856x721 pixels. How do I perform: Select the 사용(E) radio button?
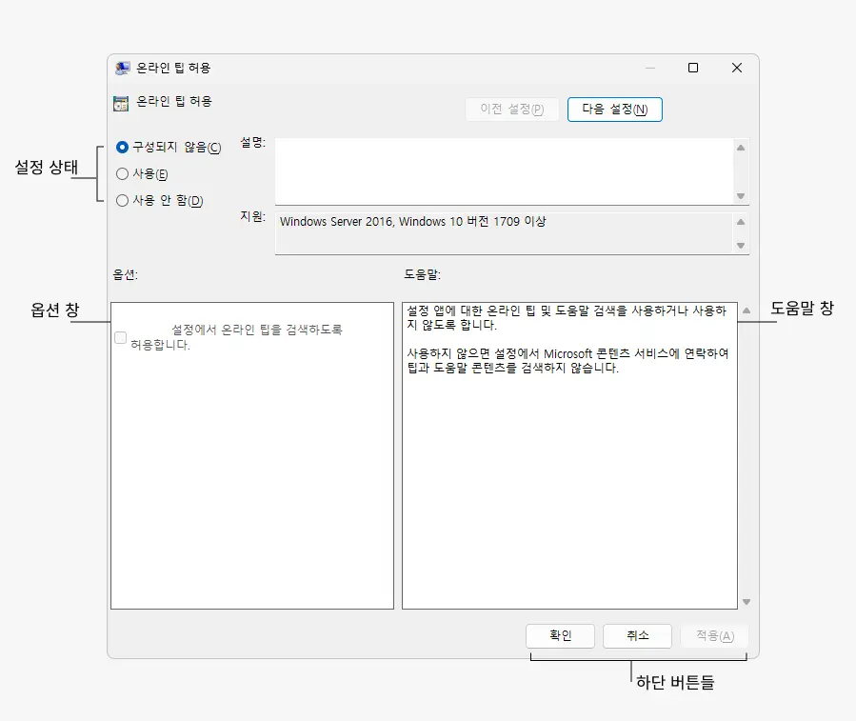click(122, 173)
